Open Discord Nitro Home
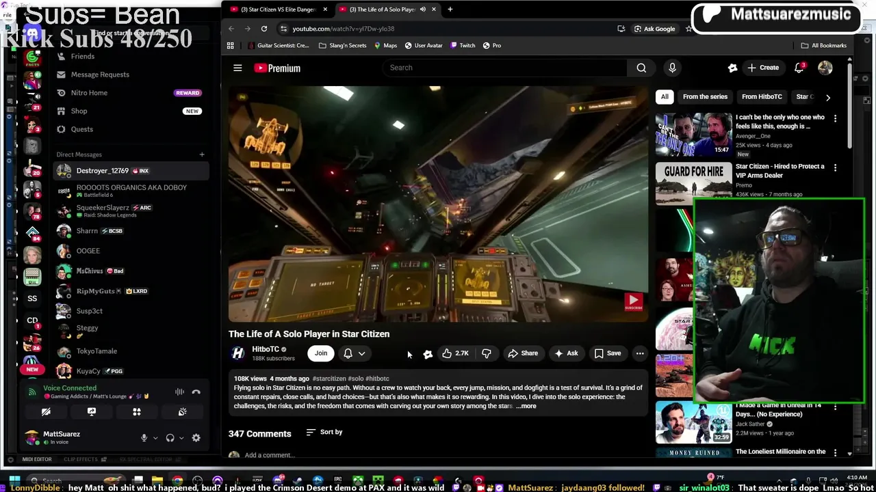Image resolution: width=876 pixels, height=492 pixels. [130, 92]
